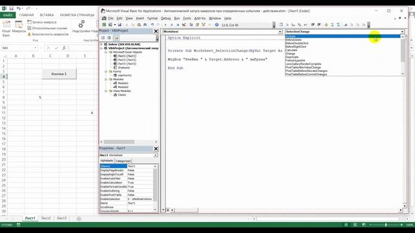Switch to Categorized properties tab
This screenshot has height=233, width=415.
click(123, 161)
